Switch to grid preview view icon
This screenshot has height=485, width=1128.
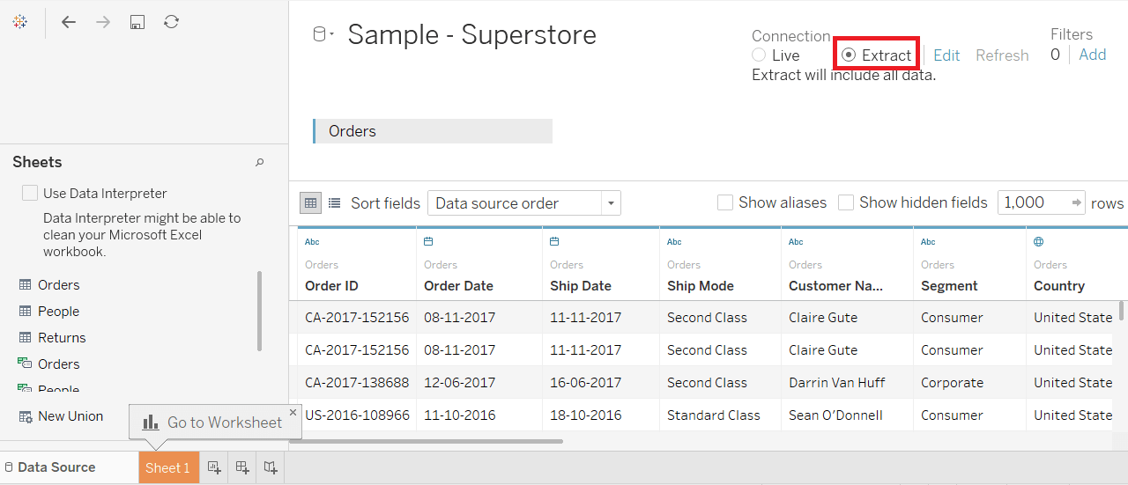point(310,202)
